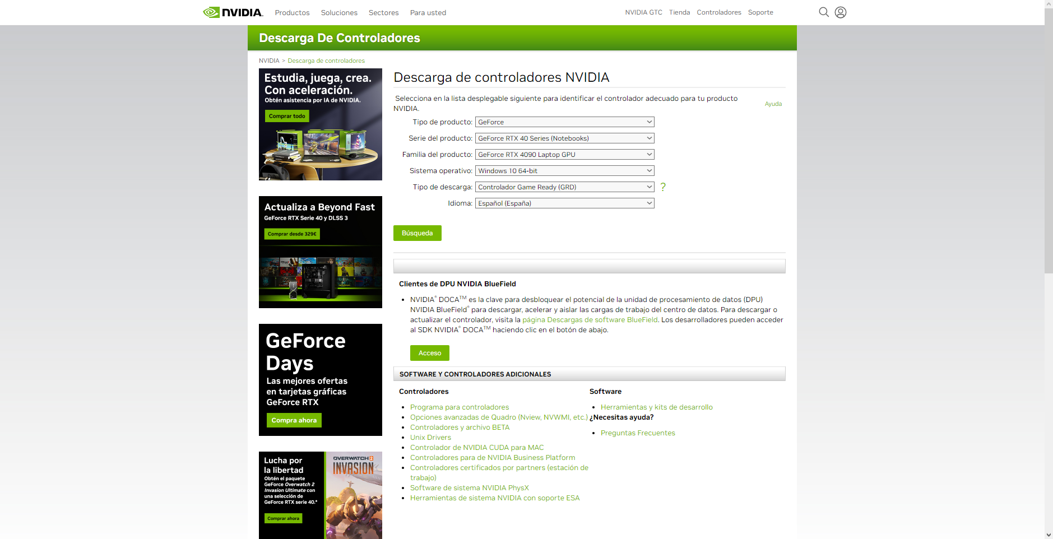Expand the Familia del producto dropdown

coord(565,155)
